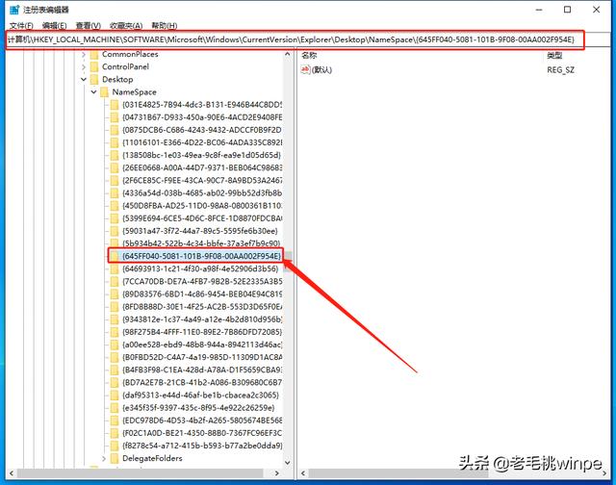616x485 pixels.
Task: Open the 帮助(H) menu
Action: [165, 26]
